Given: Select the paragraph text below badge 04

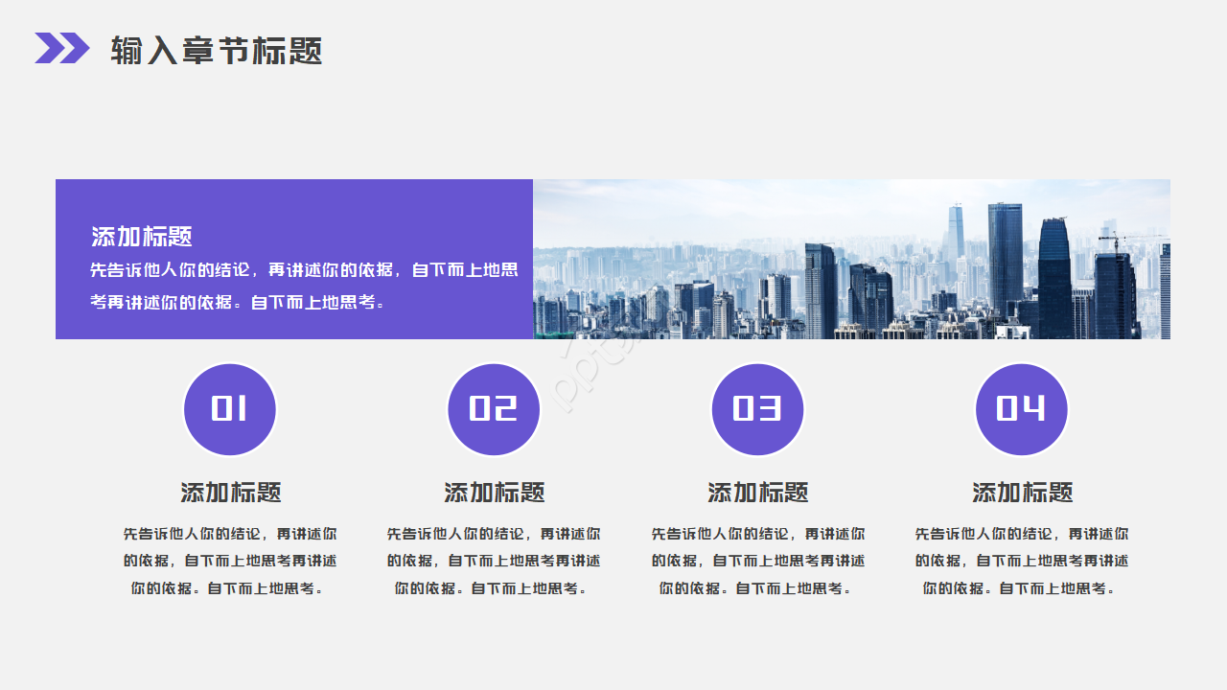Looking at the screenshot, I should (1020, 563).
